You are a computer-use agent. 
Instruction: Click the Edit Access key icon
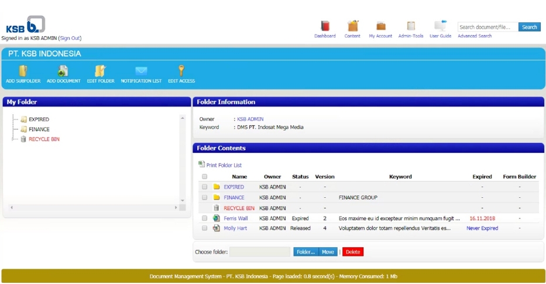click(181, 71)
